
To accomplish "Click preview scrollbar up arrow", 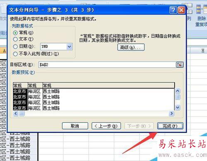I will click(x=178, y=91).
